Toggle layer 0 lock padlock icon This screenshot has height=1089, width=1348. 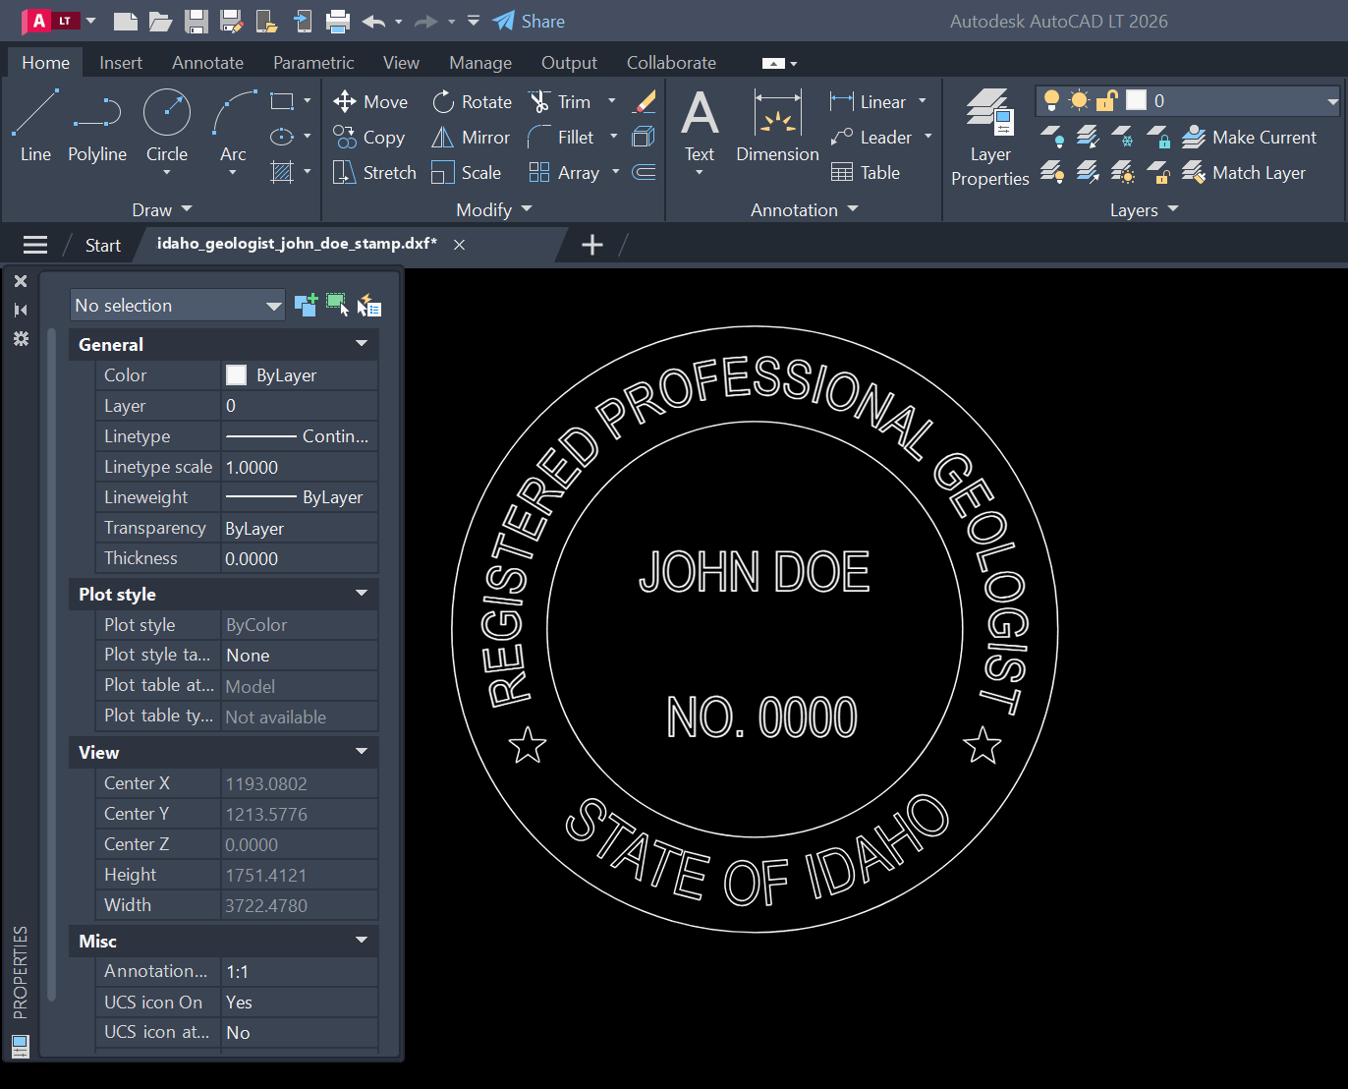pos(1107,100)
